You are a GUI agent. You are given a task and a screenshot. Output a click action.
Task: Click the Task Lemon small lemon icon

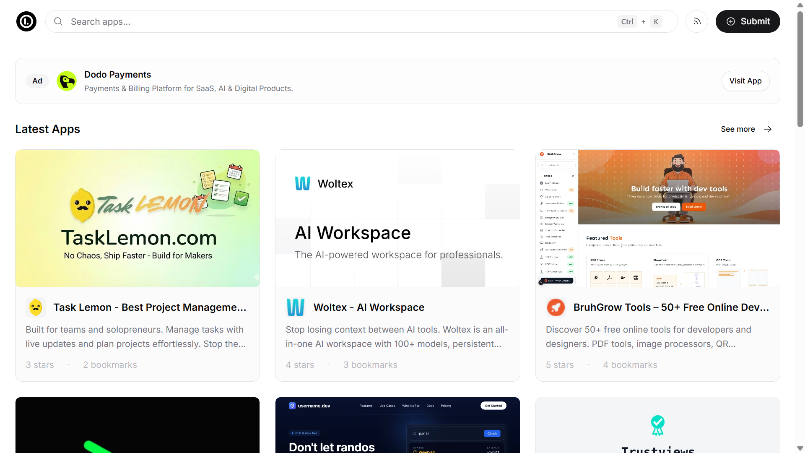point(36,307)
